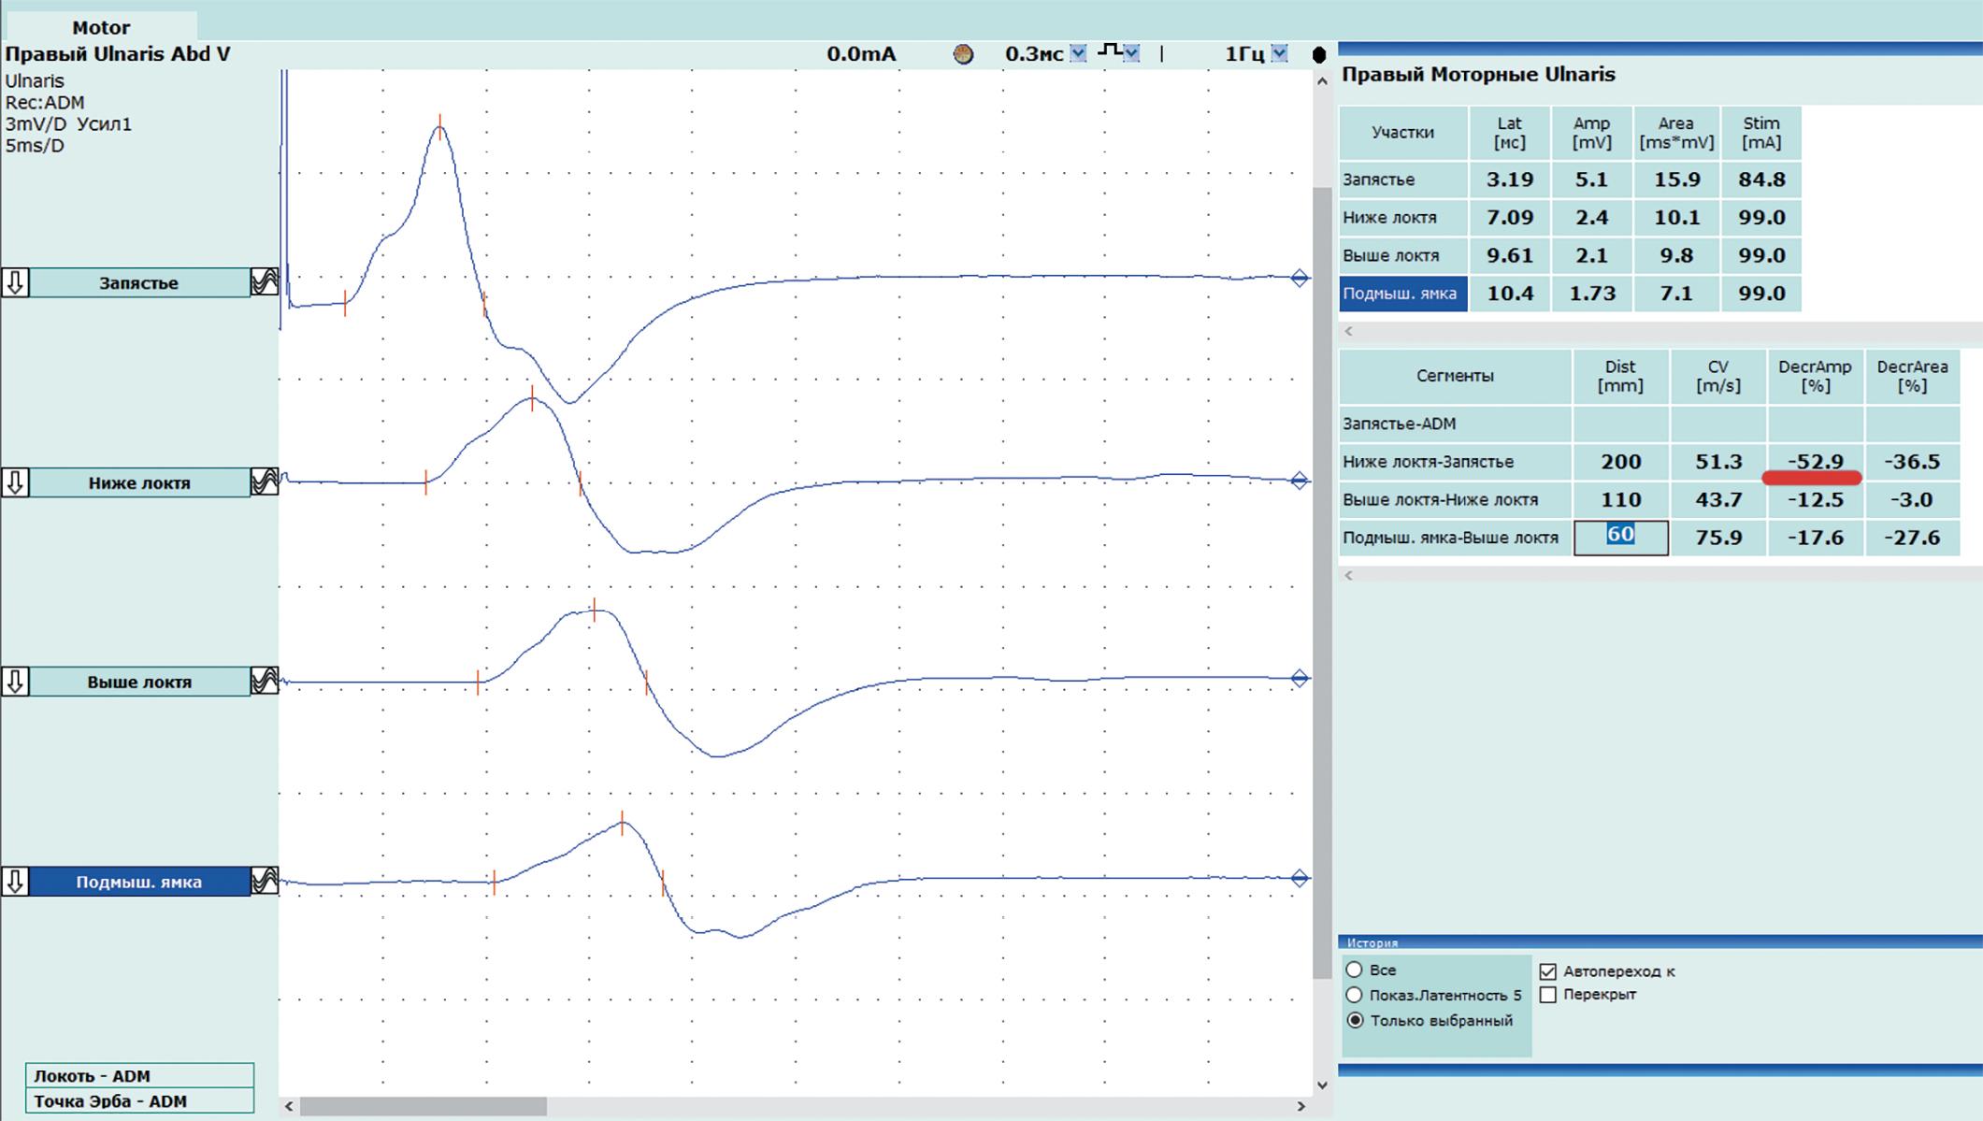Screen dimensions: 1983x1121
Task: Select Показ.Латентность 5 radio option
Action: coord(1354,995)
